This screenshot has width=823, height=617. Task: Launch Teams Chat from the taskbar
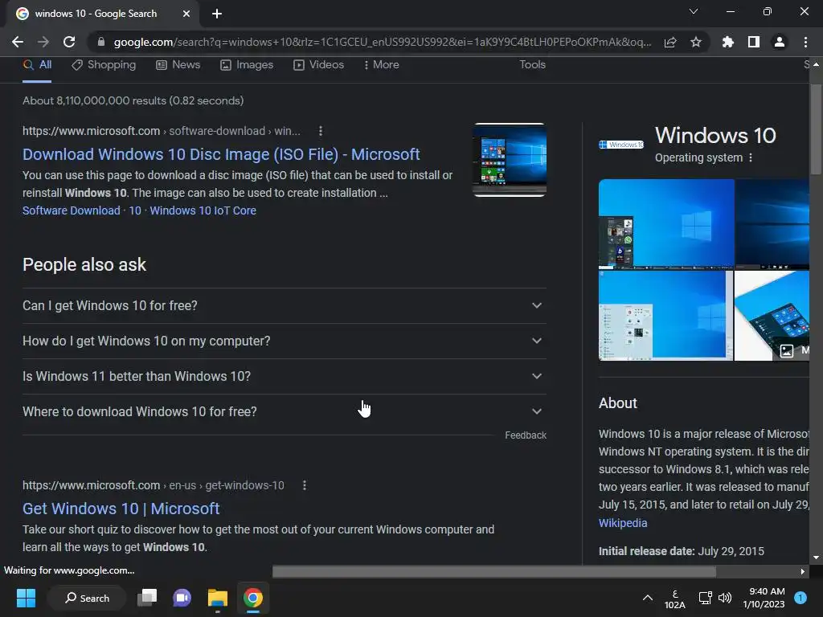pos(182,598)
